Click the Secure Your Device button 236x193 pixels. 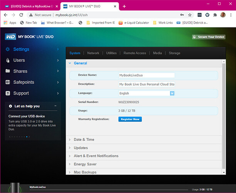(209, 37)
